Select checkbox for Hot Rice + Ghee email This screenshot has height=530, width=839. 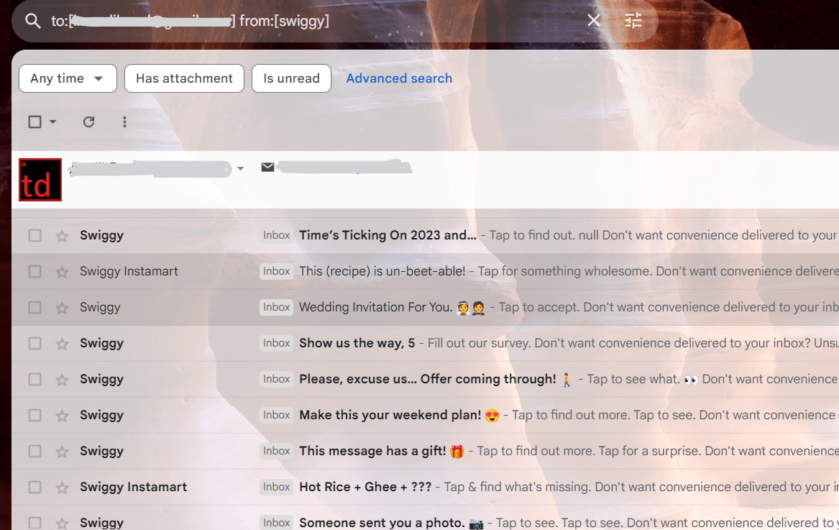(35, 487)
